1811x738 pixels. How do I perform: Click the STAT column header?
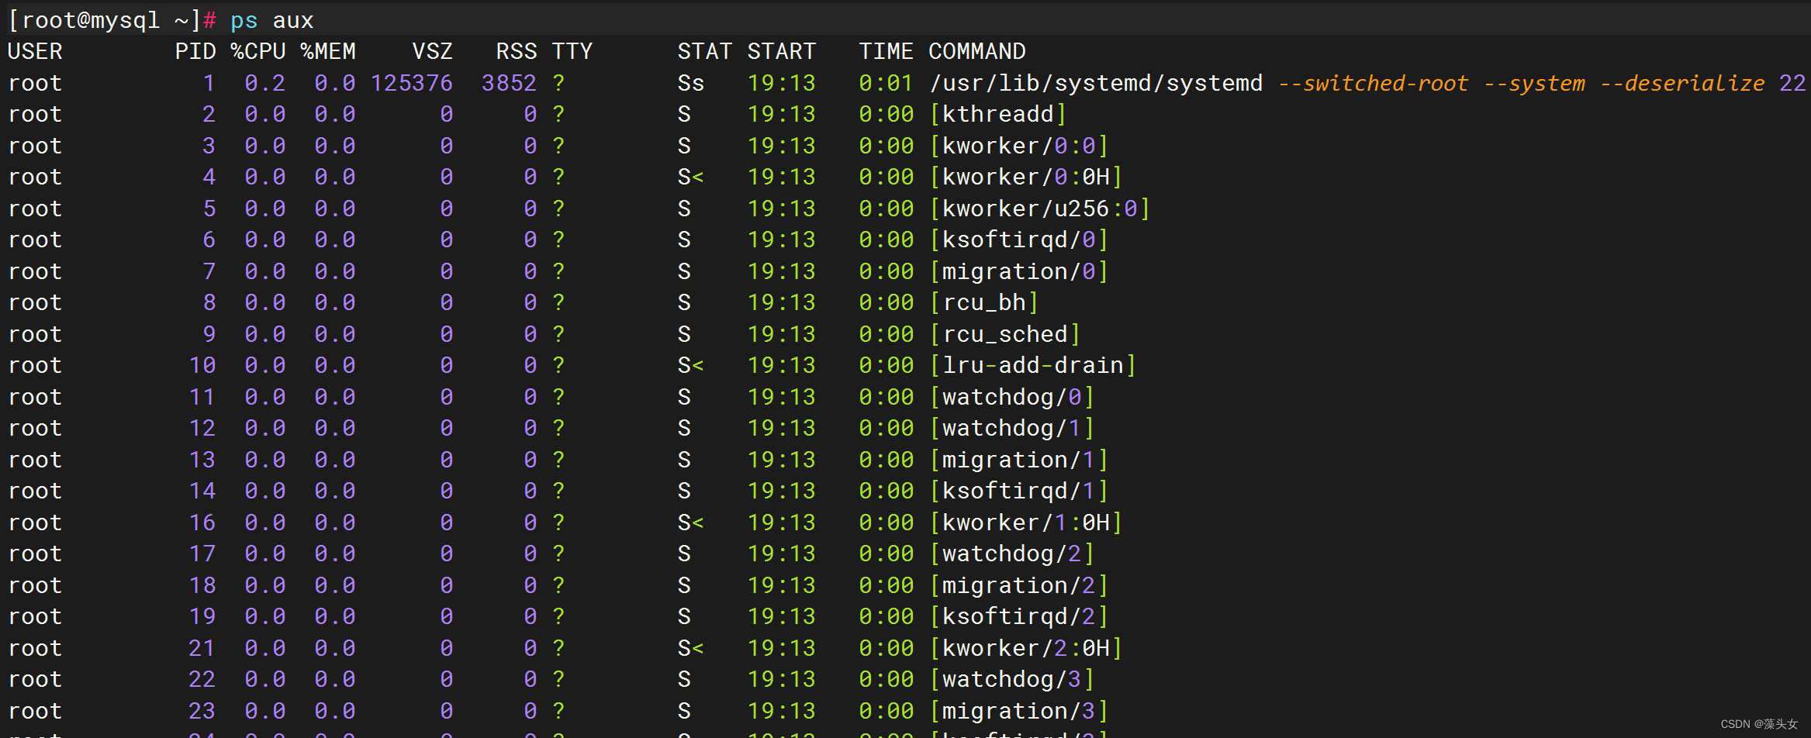pos(705,52)
